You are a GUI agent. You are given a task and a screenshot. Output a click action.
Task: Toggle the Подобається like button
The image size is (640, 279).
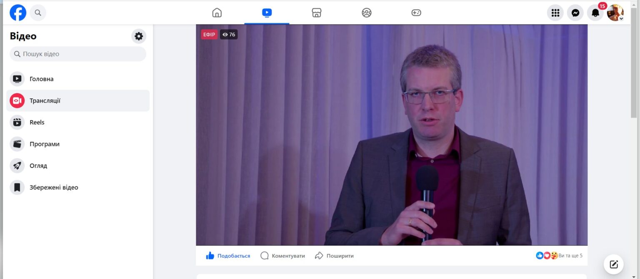tap(228, 256)
